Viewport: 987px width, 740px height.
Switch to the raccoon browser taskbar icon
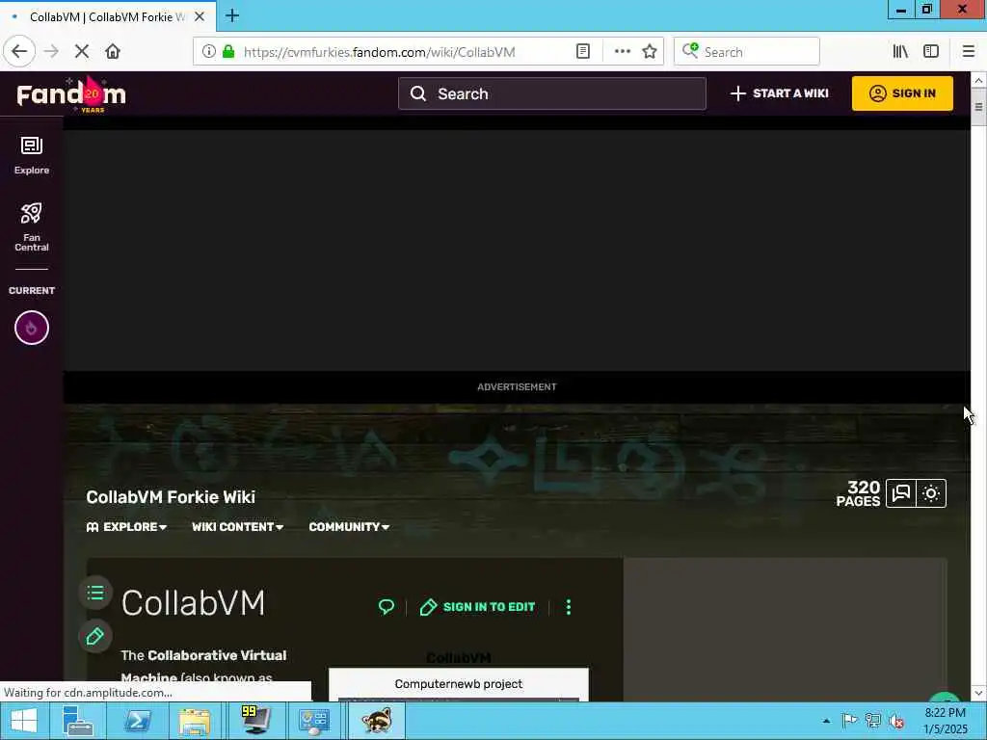(377, 721)
